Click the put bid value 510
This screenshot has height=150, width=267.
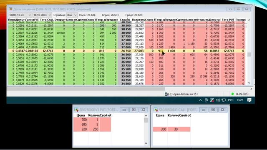pos(151,40)
